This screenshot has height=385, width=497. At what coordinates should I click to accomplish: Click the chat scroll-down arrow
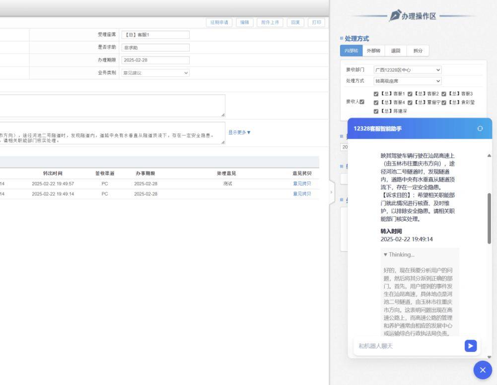pyautogui.click(x=490, y=357)
